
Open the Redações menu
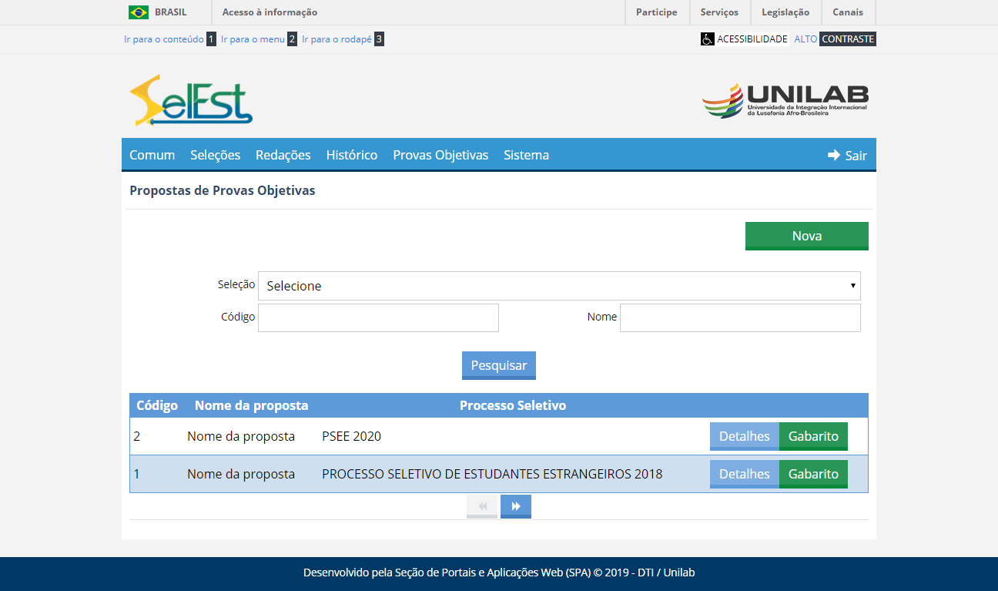click(283, 155)
